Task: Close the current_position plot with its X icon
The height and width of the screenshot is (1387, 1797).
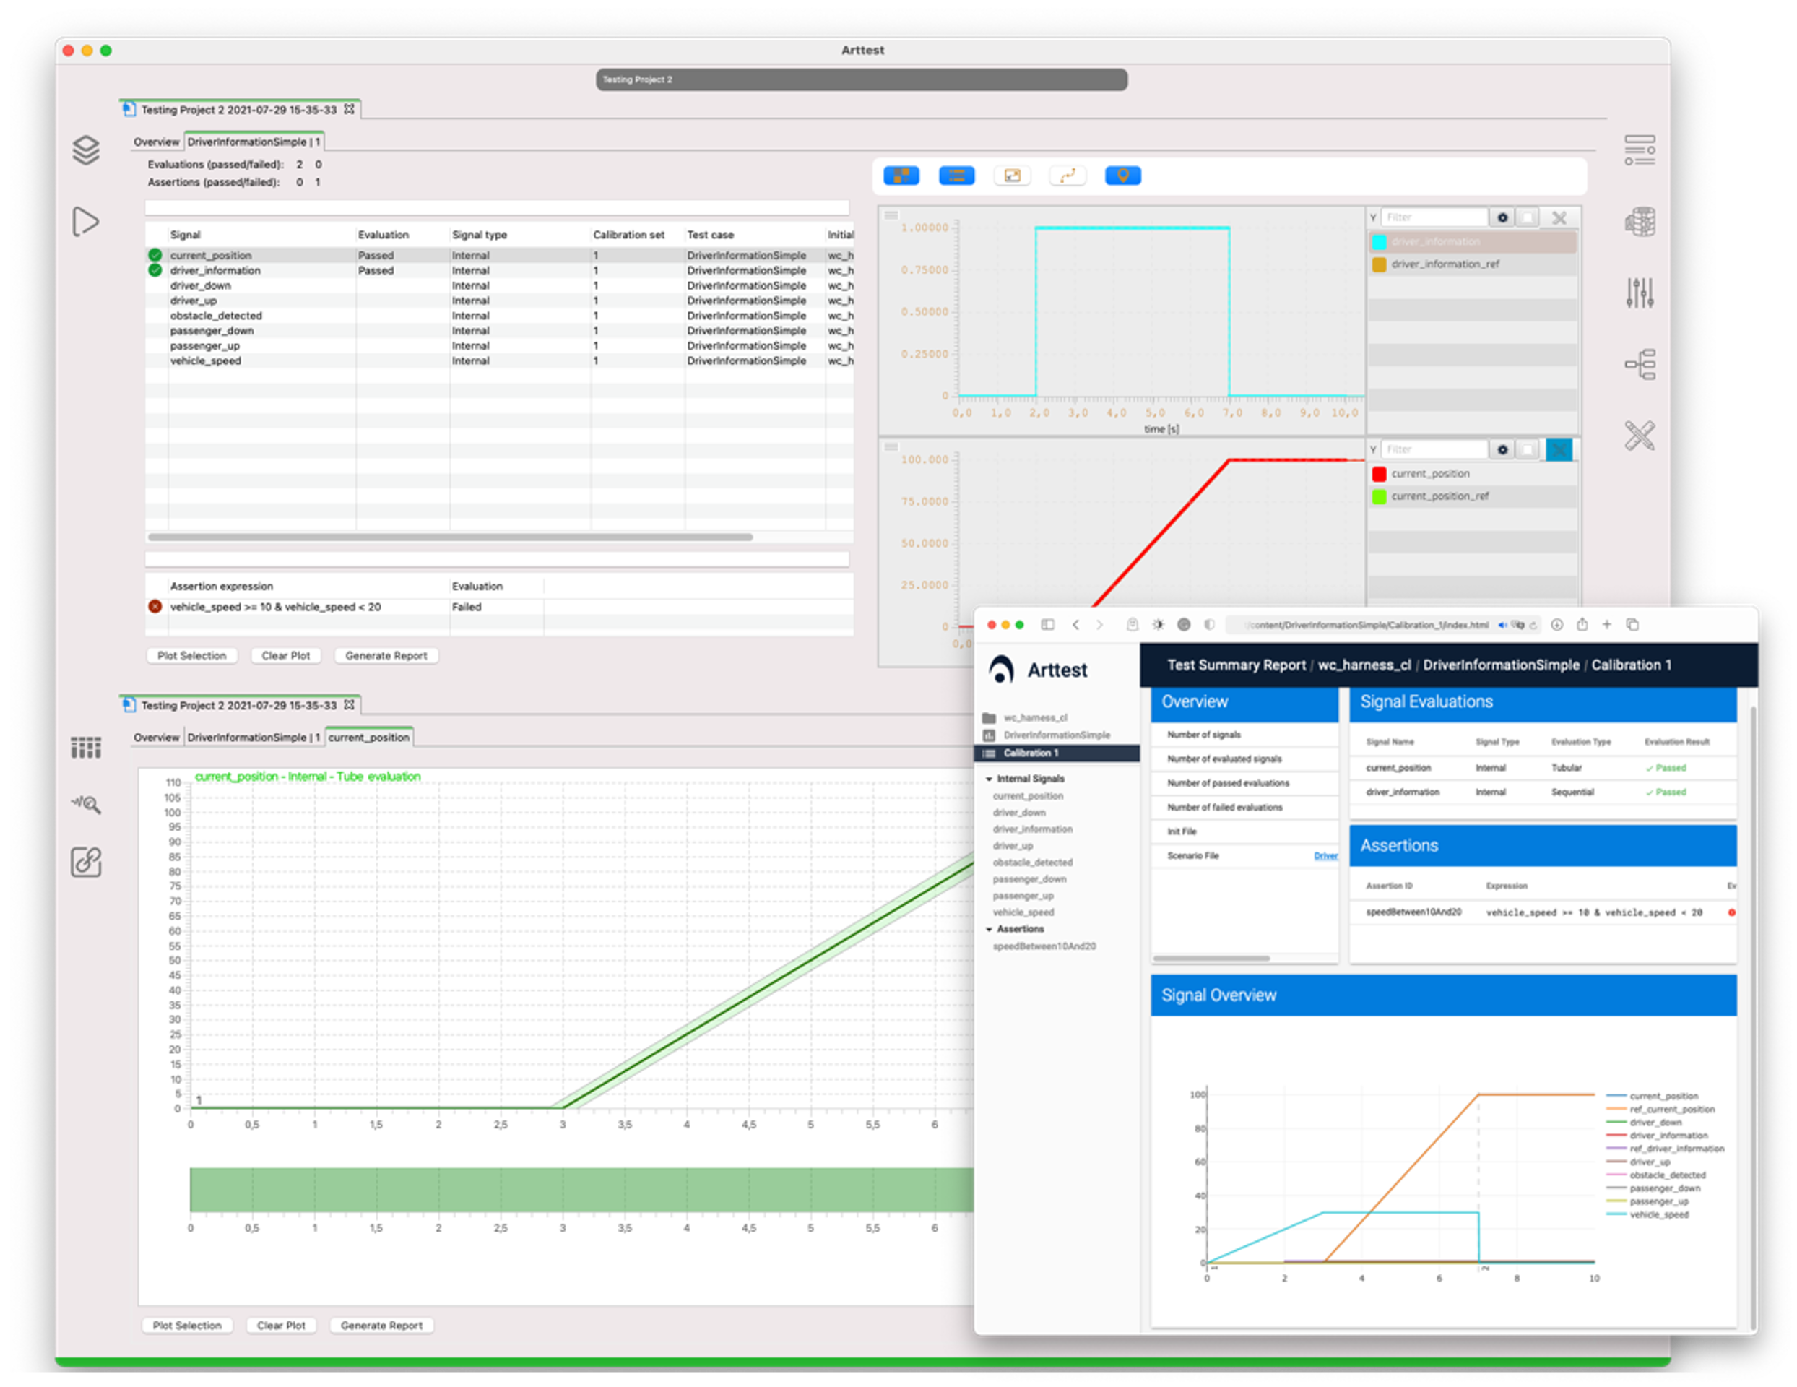Action: [1559, 449]
